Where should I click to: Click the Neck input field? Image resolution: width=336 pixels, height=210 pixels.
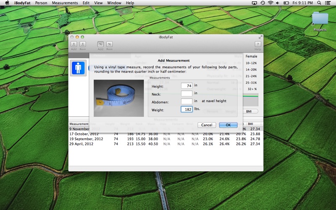click(x=186, y=93)
